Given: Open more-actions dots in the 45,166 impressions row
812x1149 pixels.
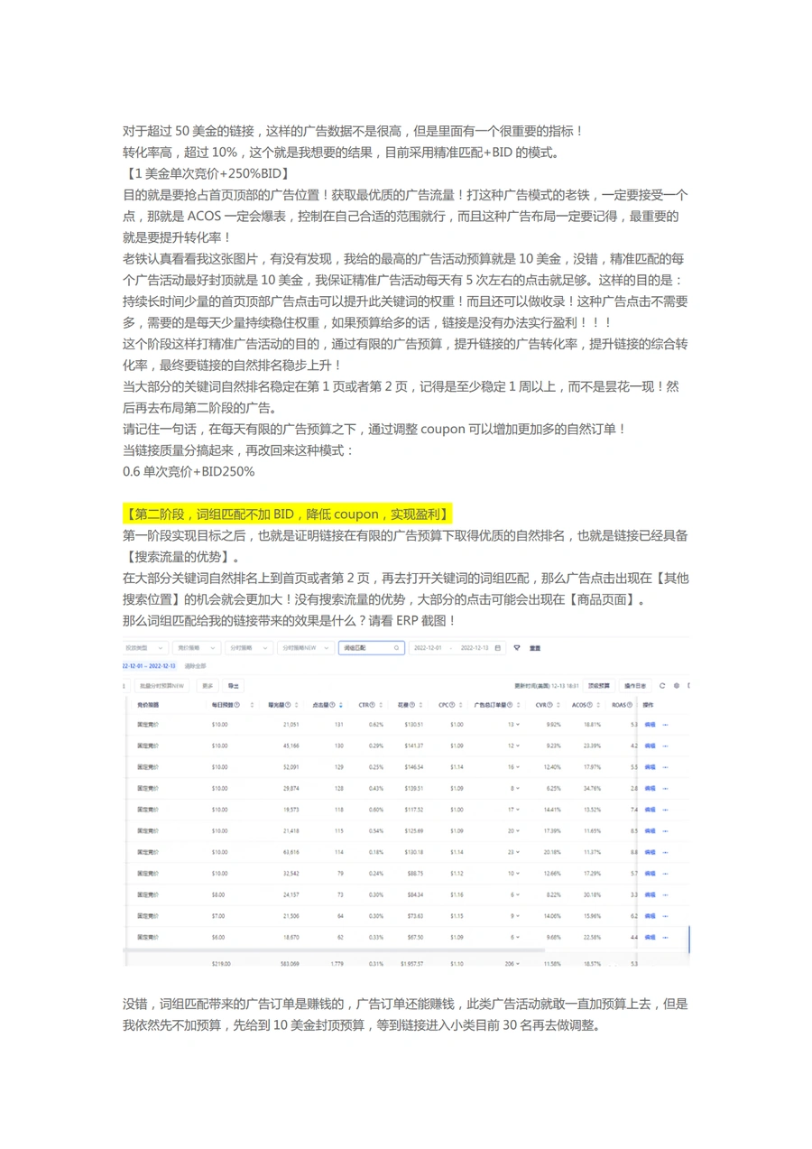Looking at the screenshot, I should (665, 746).
